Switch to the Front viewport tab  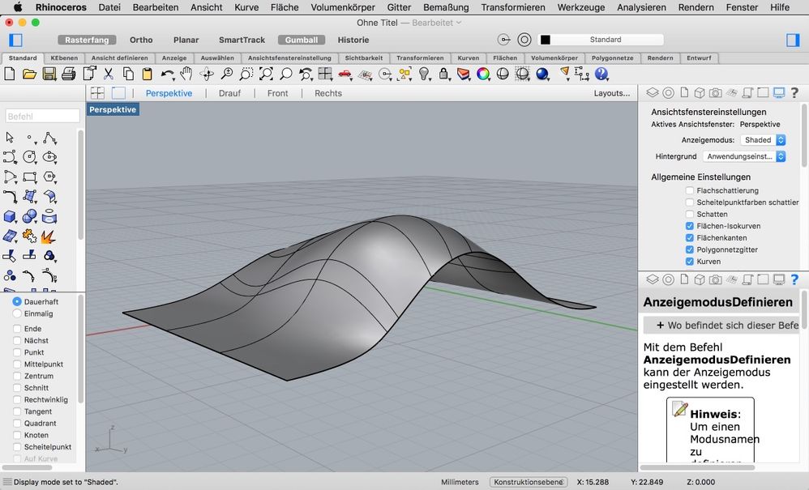pos(277,93)
